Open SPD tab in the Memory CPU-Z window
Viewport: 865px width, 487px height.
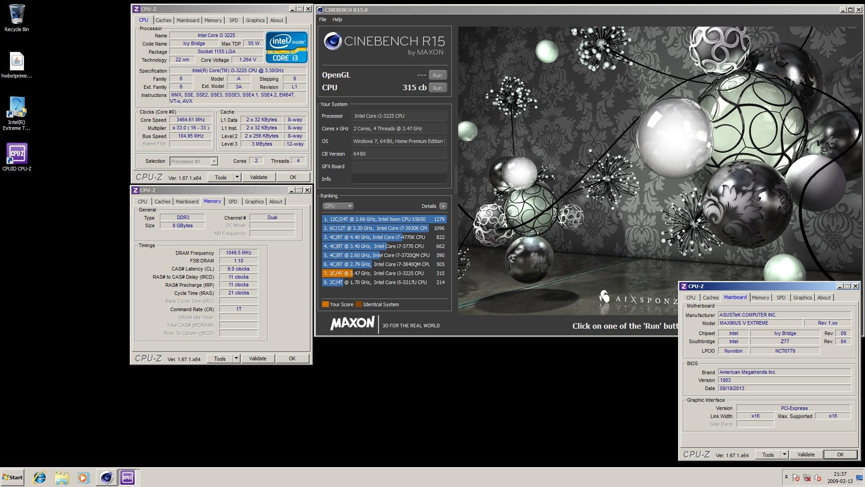(x=232, y=202)
